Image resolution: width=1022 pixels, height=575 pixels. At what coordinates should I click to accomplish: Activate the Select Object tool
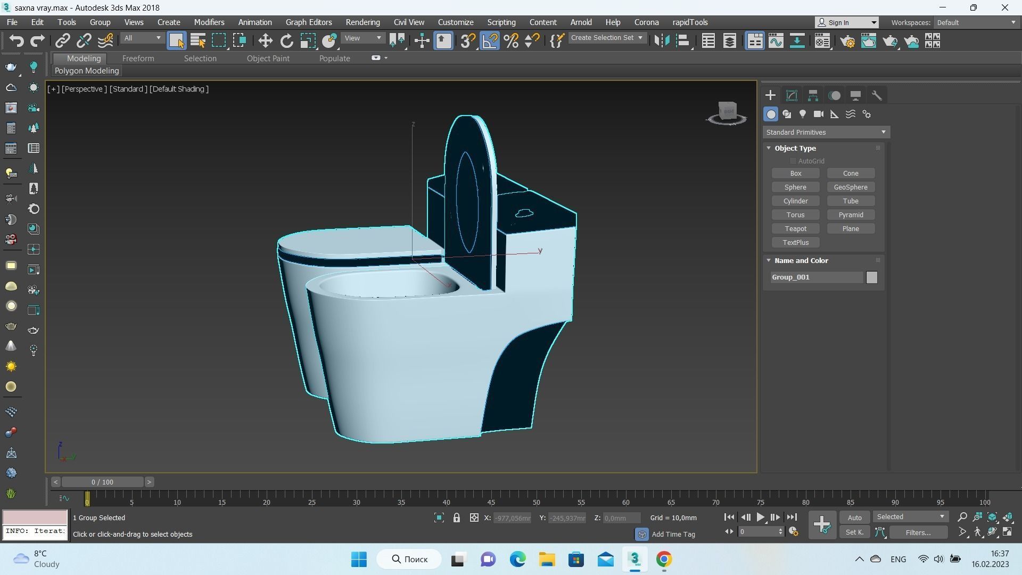pyautogui.click(x=176, y=41)
